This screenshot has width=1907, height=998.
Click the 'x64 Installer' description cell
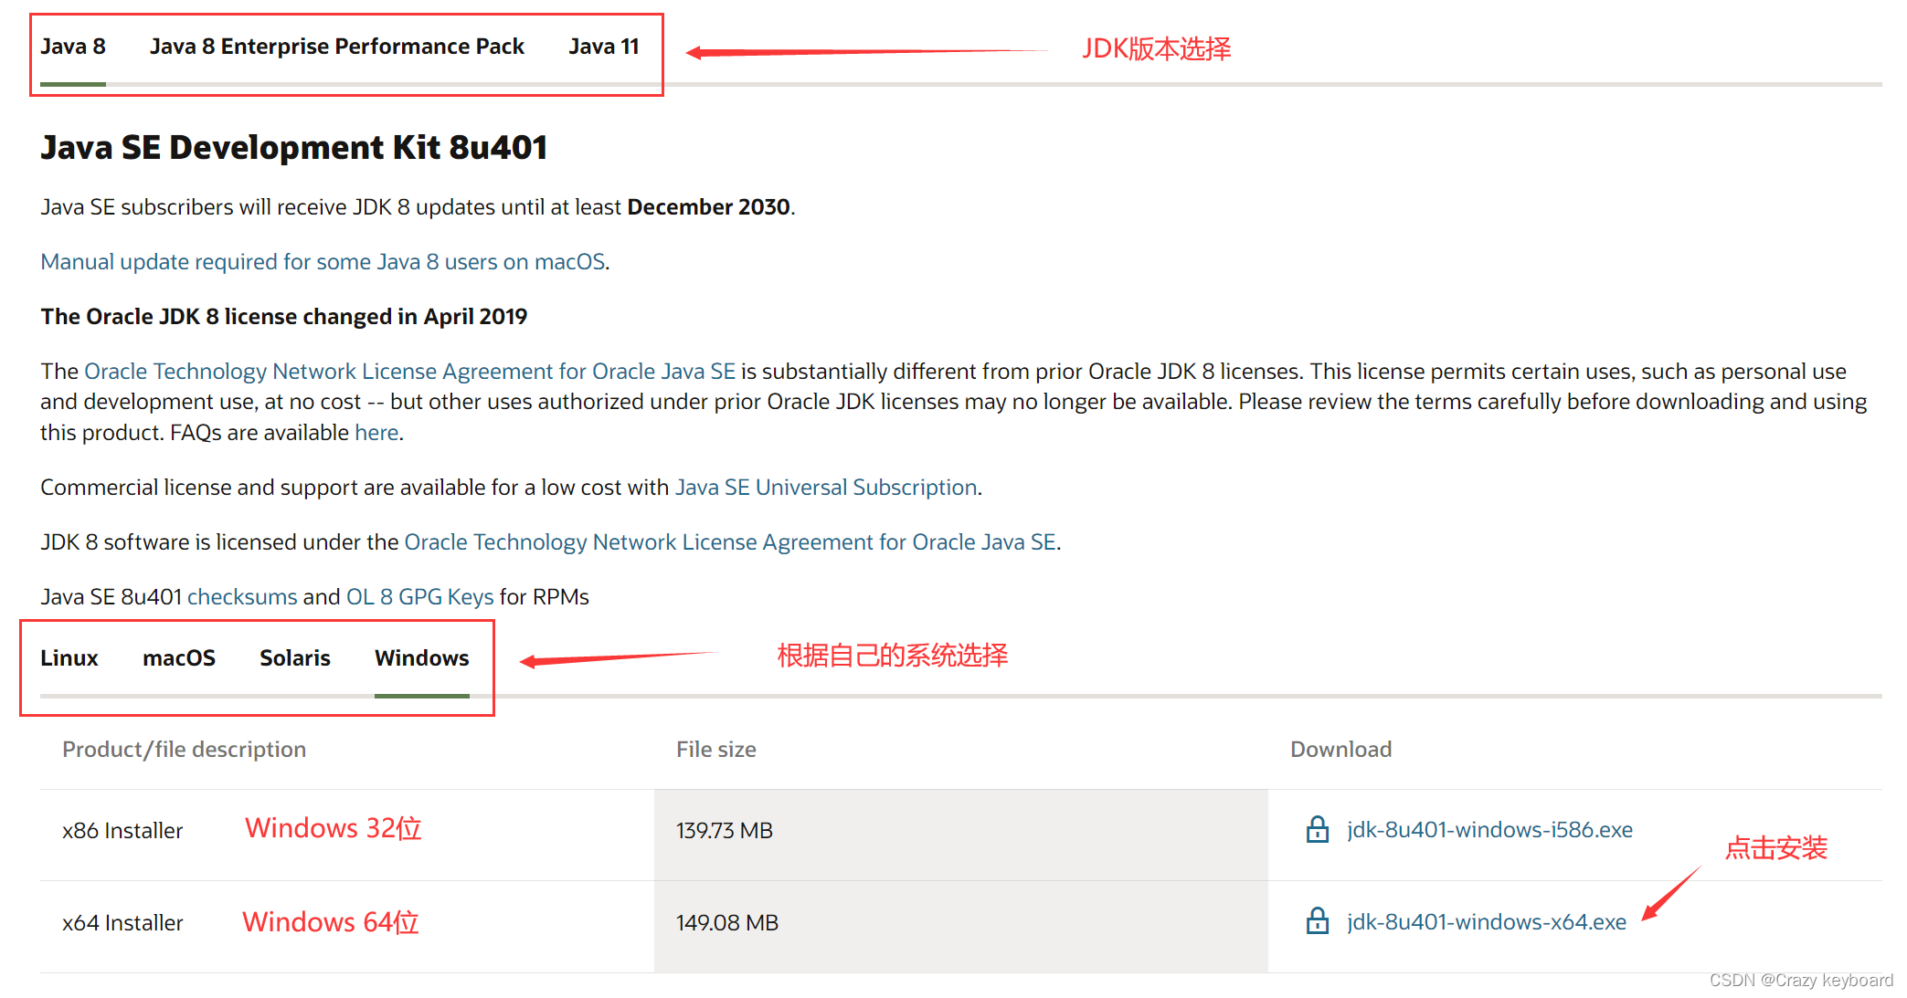click(347, 926)
